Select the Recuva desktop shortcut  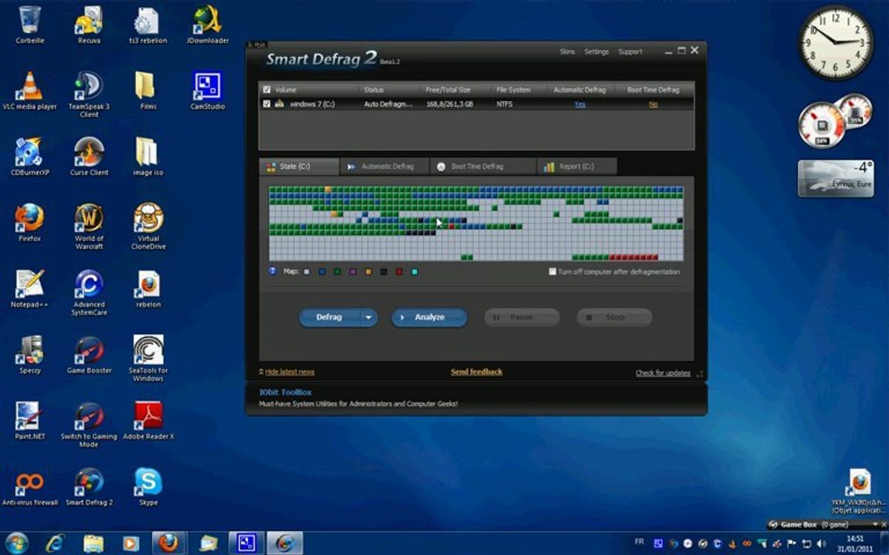pos(89,25)
